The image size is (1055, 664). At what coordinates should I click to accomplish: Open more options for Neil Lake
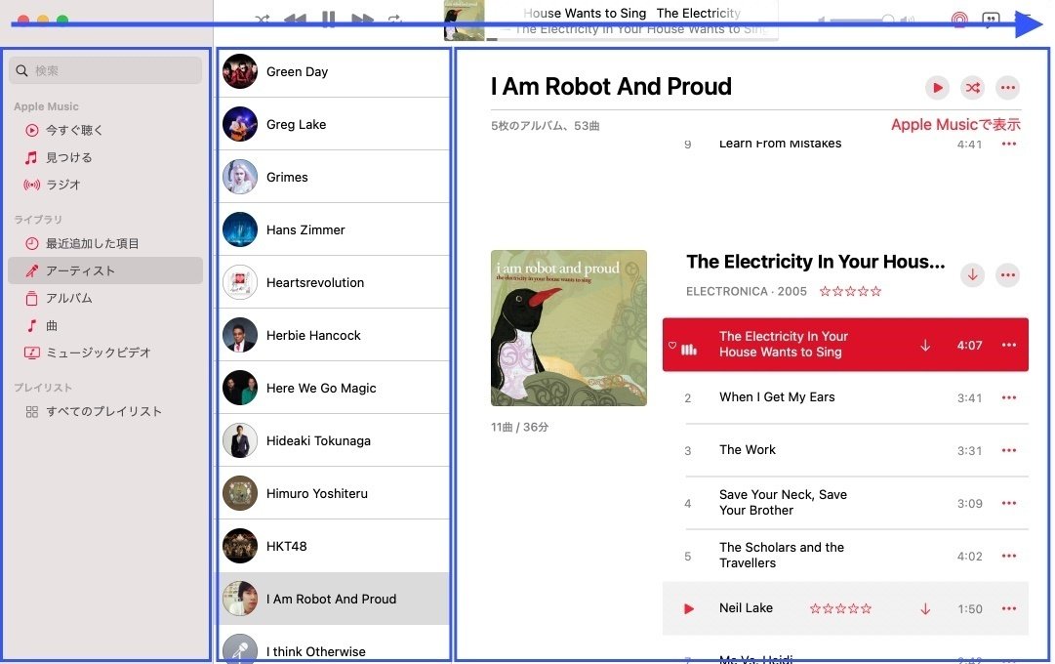click(1008, 608)
